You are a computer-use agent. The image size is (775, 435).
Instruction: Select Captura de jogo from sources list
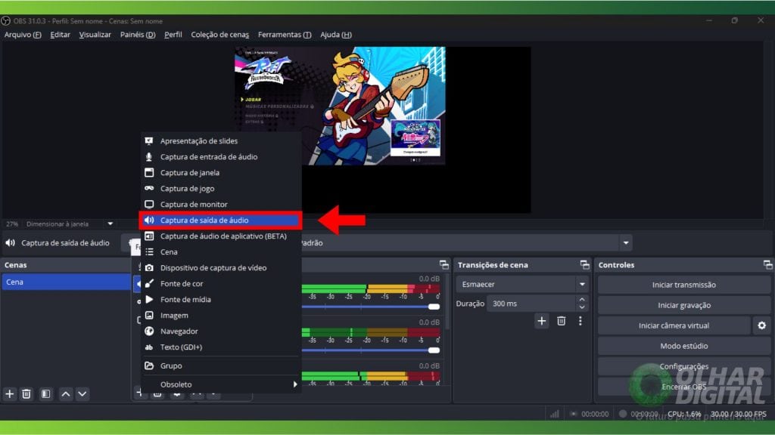click(x=187, y=189)
